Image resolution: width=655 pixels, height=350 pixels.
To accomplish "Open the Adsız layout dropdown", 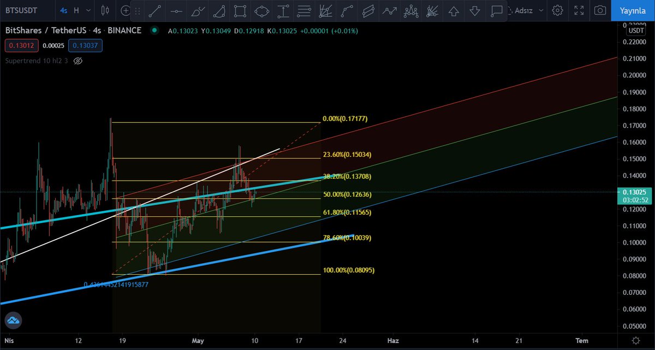I will click(529, 10).
